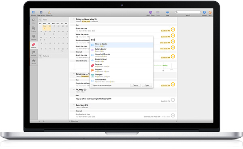The width and height of the screenshot is (243, 149).
Task: Complete 'Empty the dishwasher' status circle
Action: 173,84
